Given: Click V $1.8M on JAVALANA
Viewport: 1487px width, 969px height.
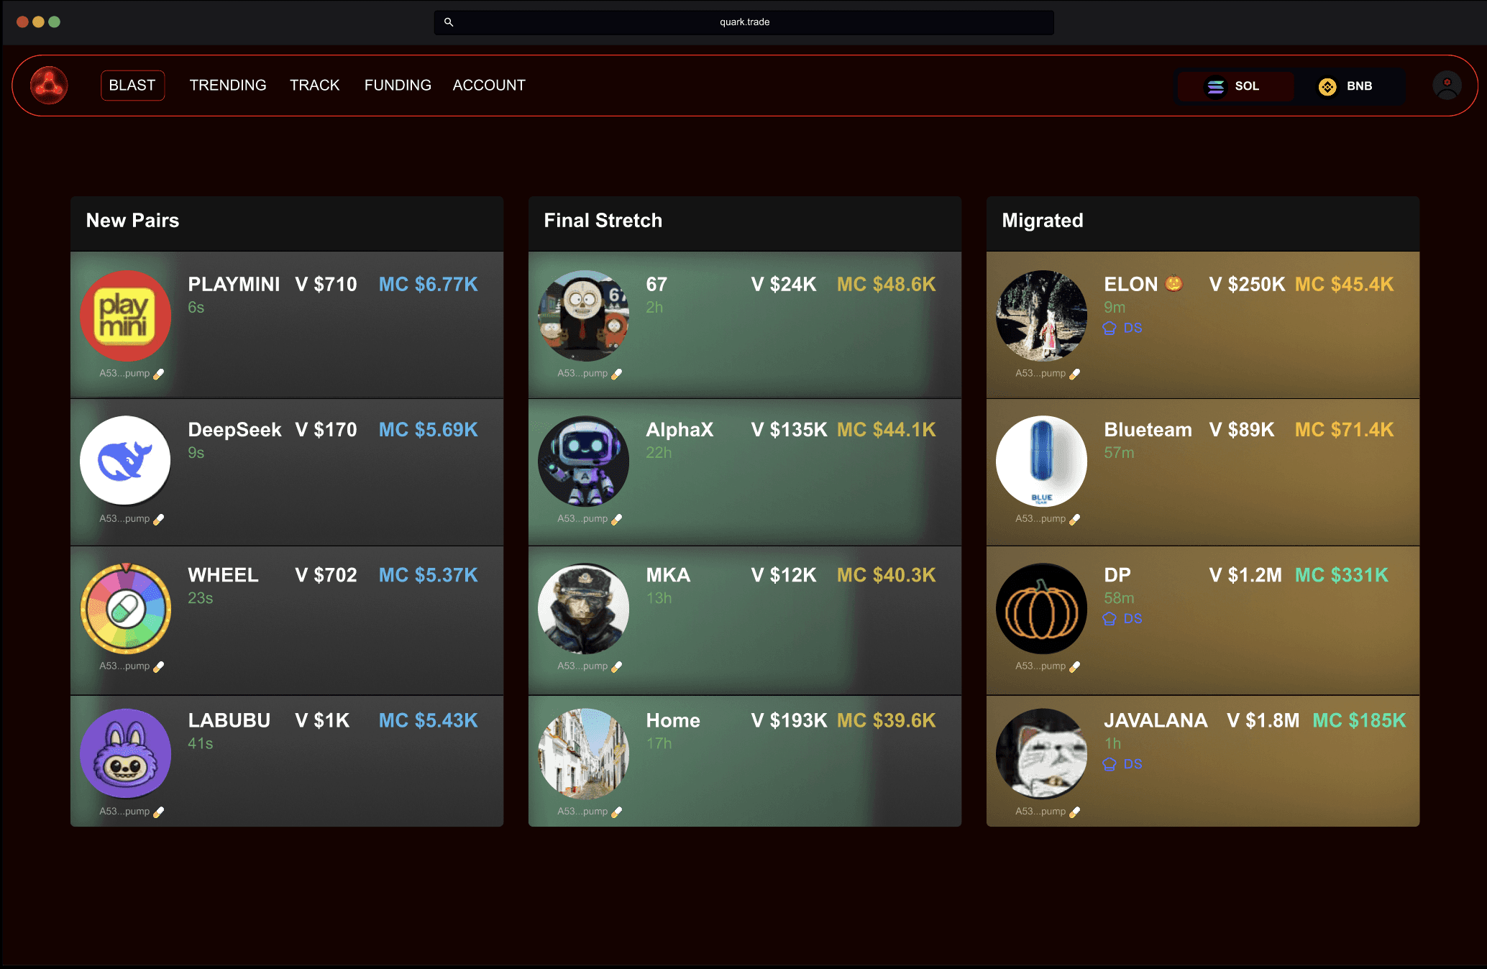Looking at the screenshot, I should 1263,720.
